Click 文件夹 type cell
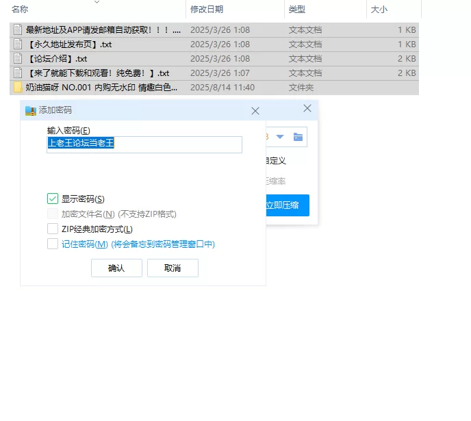The width and height of the screenshot is (471, 421). point(301,88)
